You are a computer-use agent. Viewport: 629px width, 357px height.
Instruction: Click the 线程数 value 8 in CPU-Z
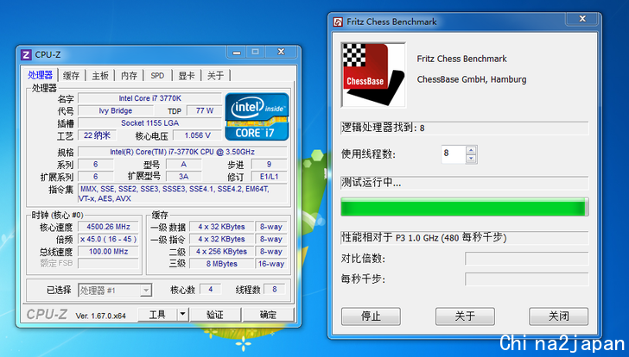coord(275,289)
